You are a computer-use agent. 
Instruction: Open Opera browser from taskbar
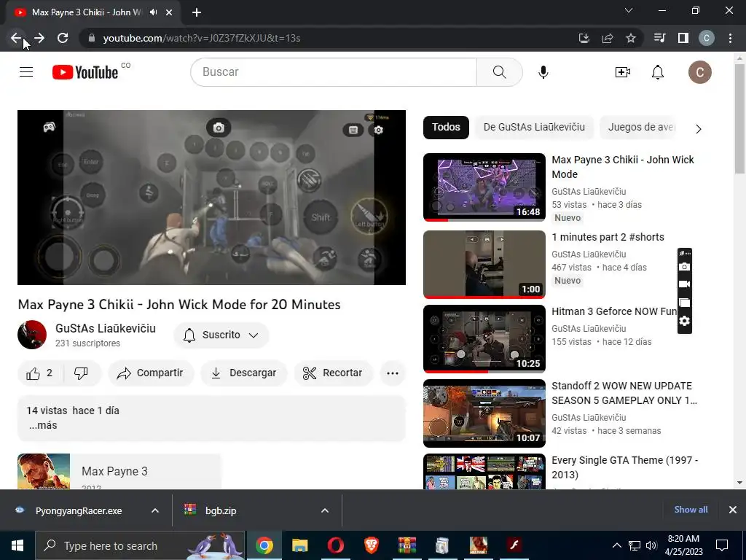tap(335, 545)
